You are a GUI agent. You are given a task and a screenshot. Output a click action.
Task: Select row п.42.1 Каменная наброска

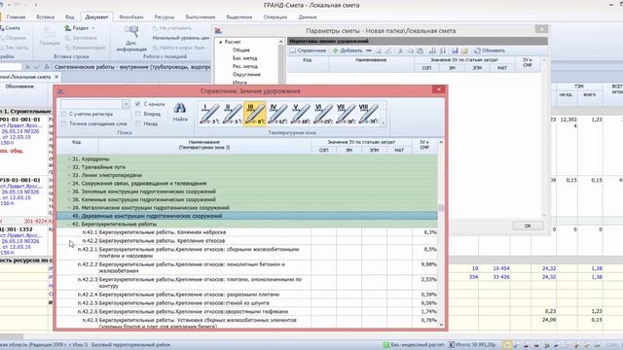click(x=246, y=232)
